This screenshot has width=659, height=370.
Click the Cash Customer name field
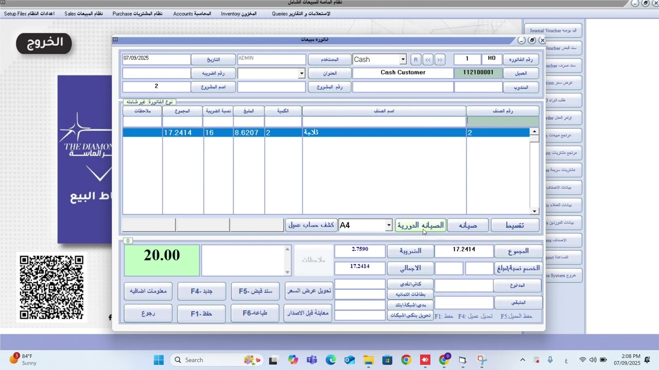[403, 73]
